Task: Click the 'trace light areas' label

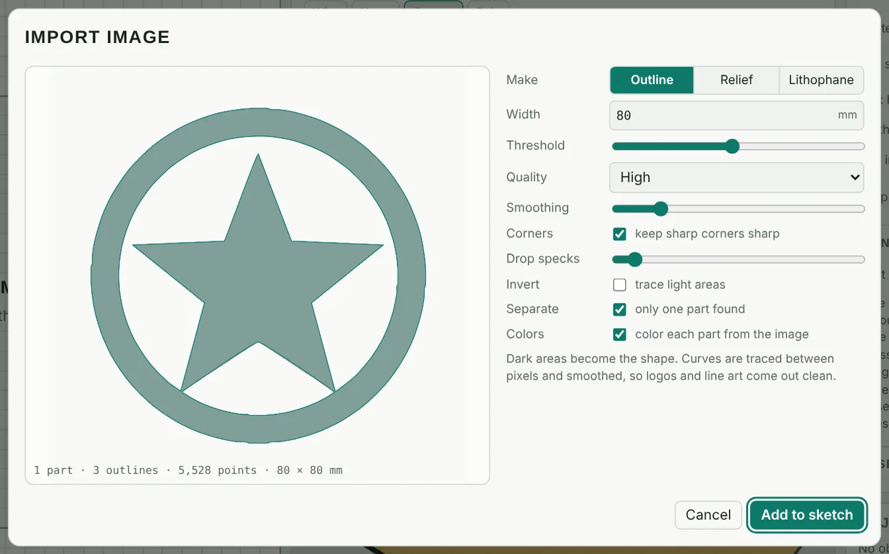Action: 680,285
